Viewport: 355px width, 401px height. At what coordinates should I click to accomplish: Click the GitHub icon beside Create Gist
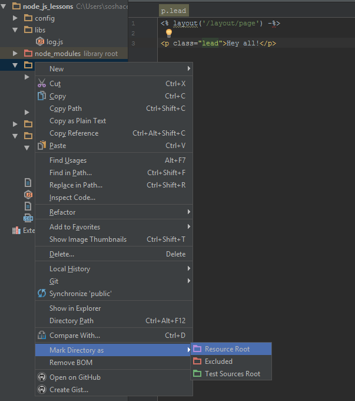(42, 389)
